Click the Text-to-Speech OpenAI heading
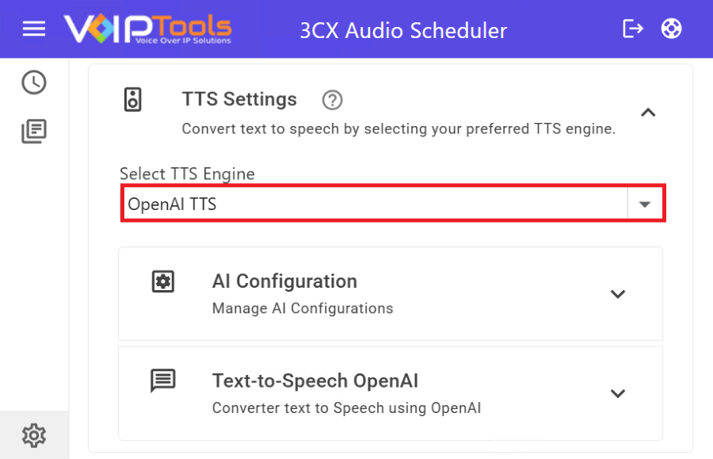The height and width of the screenshot is (459, 713). point(315,381)
